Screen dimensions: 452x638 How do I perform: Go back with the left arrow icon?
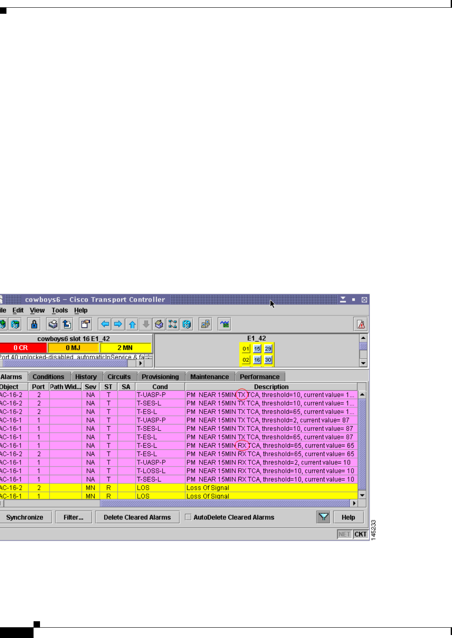105,324
